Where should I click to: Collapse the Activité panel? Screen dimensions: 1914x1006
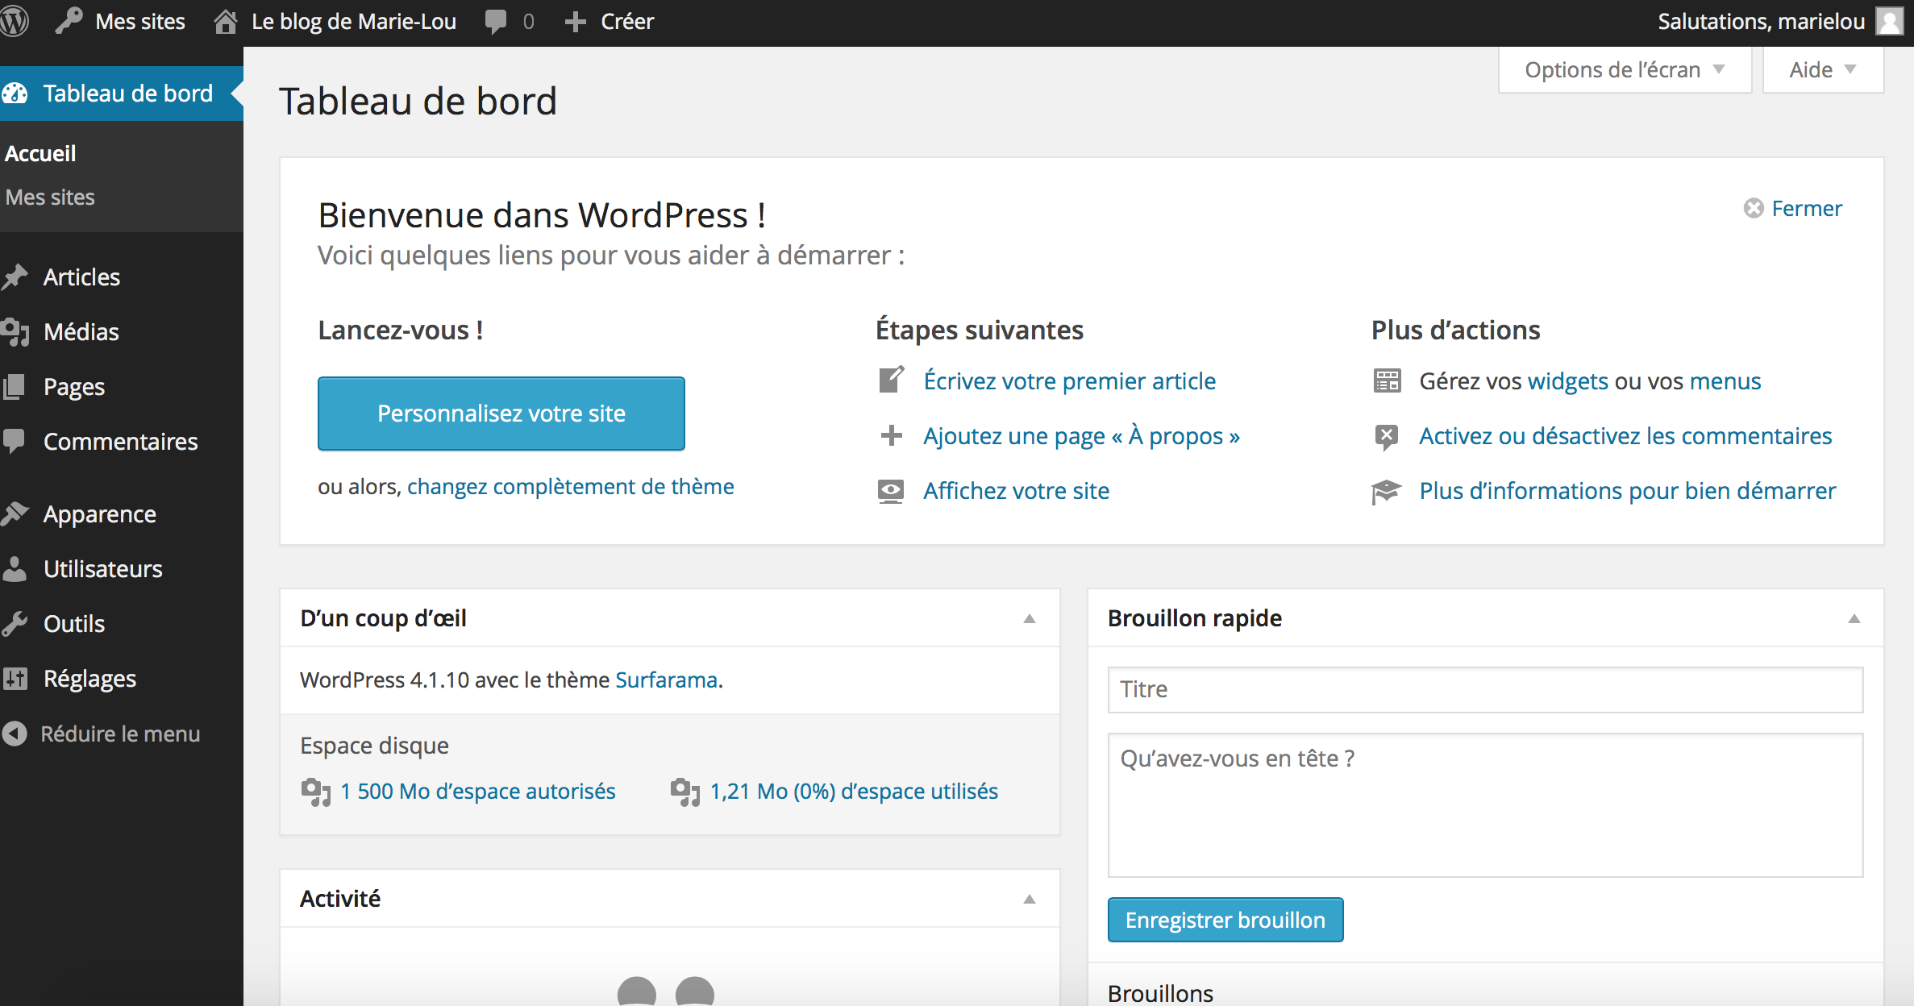pos(1030,899)
